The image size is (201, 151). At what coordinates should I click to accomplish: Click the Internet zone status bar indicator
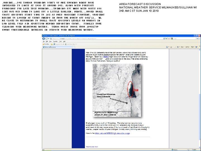[x=174, y=150]
